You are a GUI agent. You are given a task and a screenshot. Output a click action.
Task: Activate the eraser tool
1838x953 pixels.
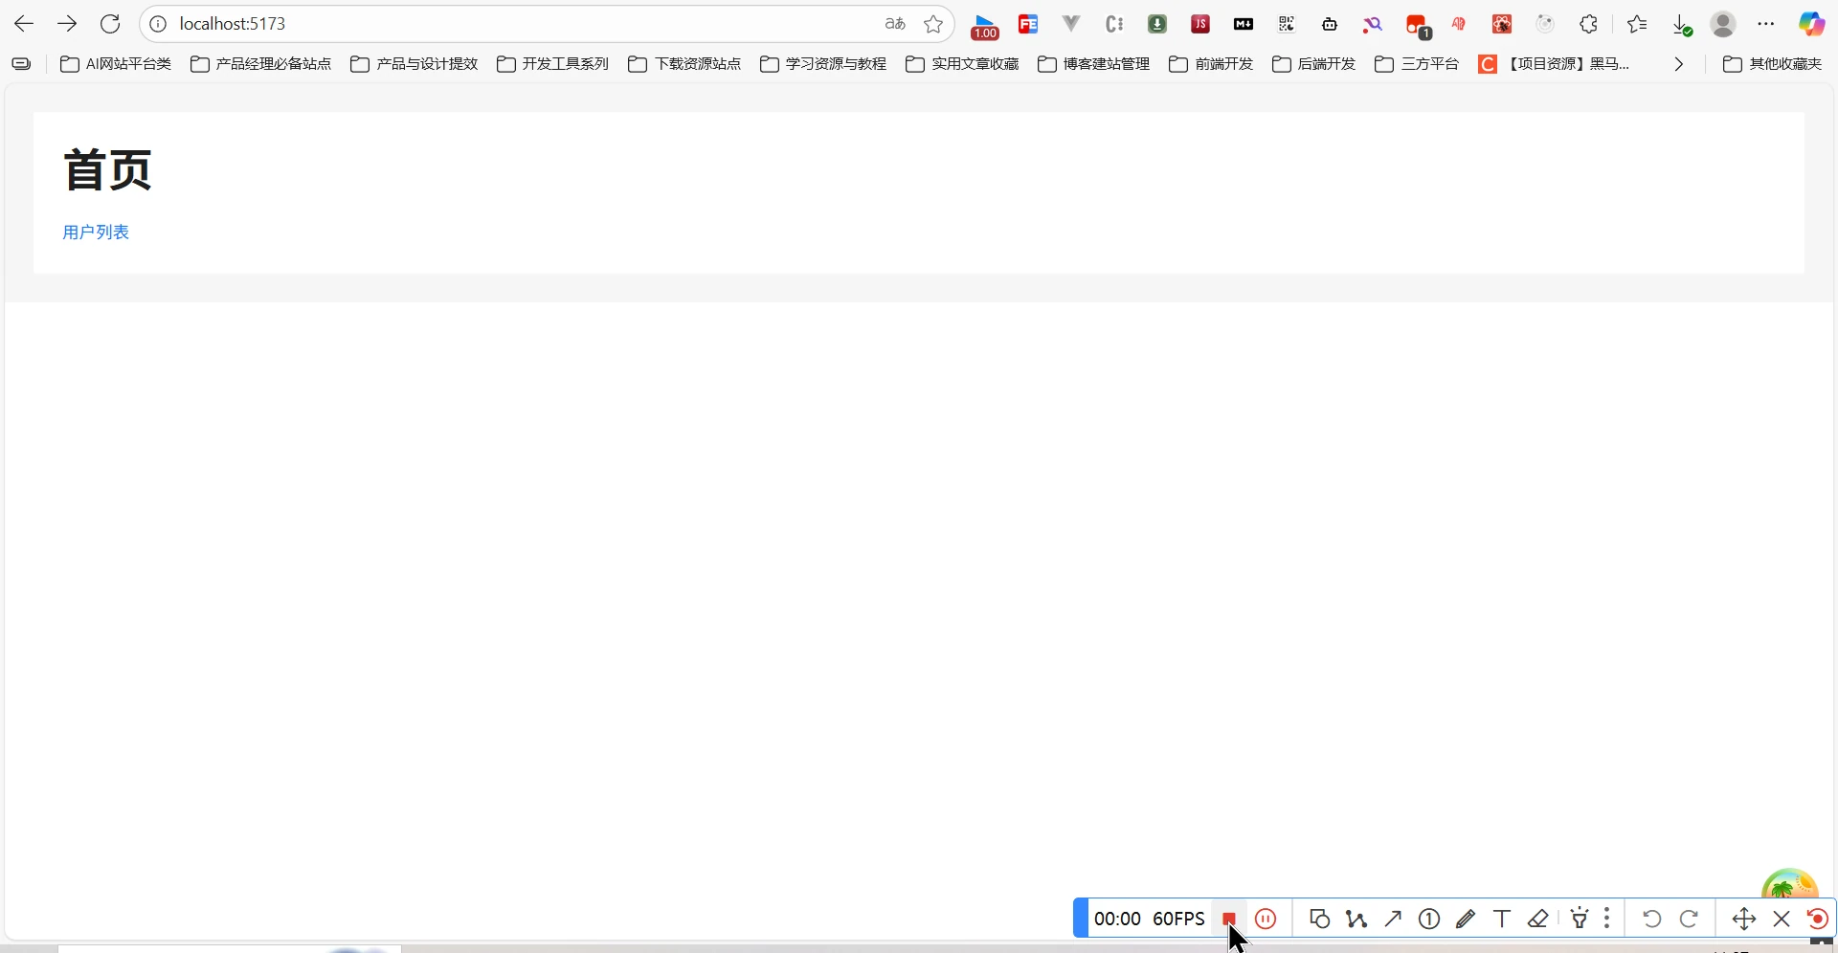(x=1538, y=920)
